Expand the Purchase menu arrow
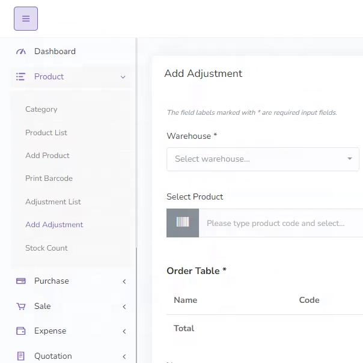This screenshot has width=363, height=363. click(124, 281)
